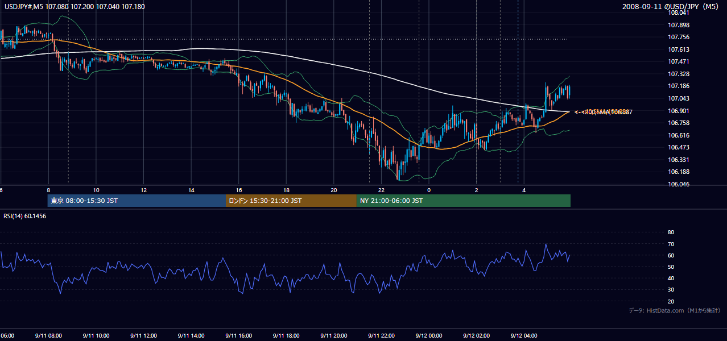Click the 107.043 price axis label

[x=679, y=98]
